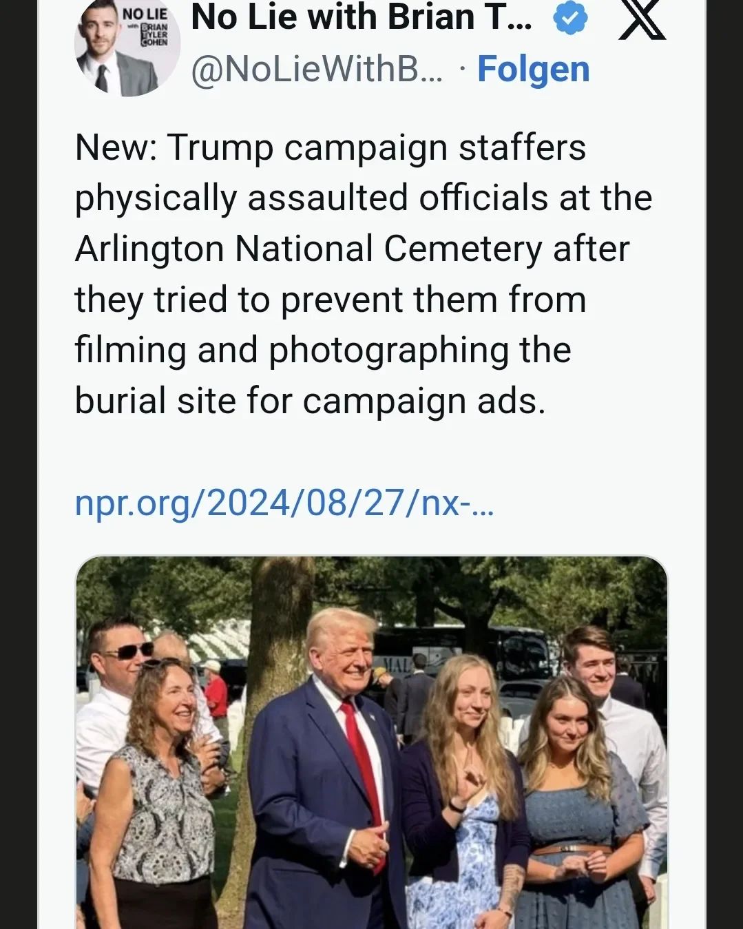Click the words 'Arlington National Cemetery' in the tweet

click(x=308, y=249)
